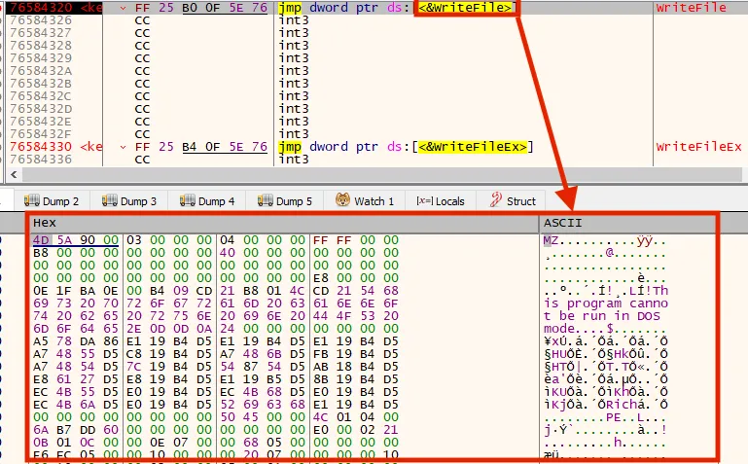
Task: Click the jump arrow indicator on the 76584320 row
Action: (x=124, y=8)
